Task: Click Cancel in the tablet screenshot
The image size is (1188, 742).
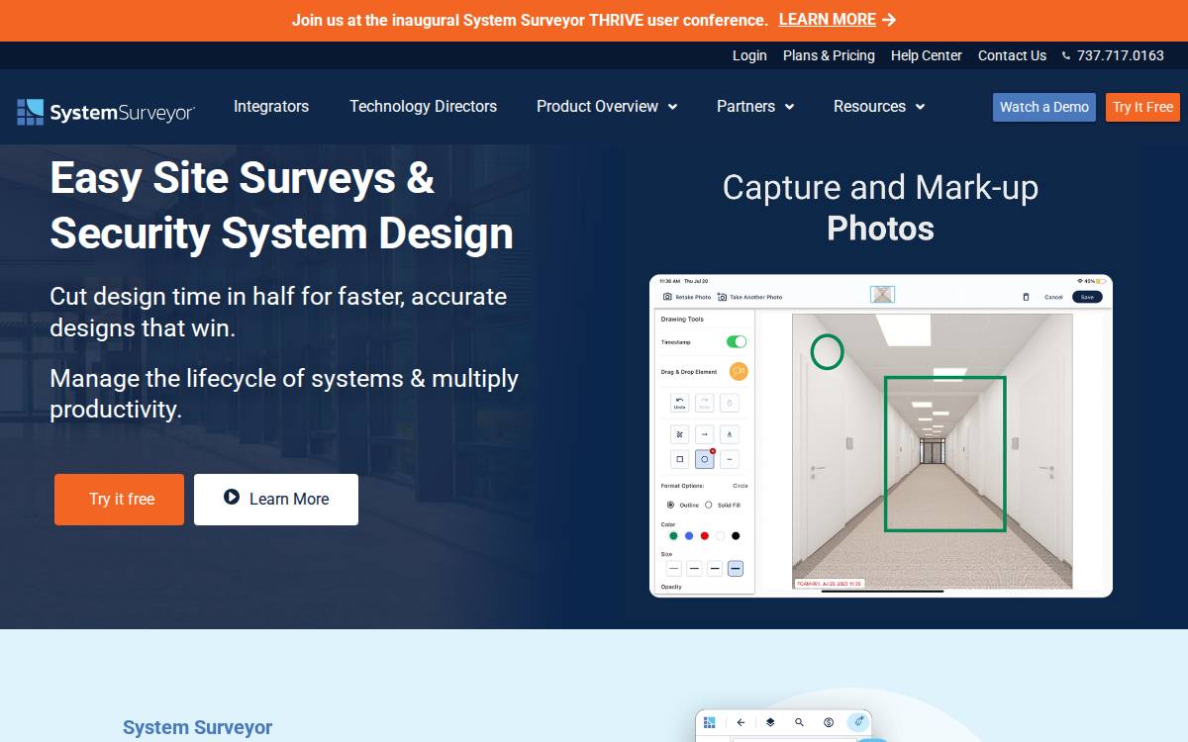Action: tap(1053, 297)
